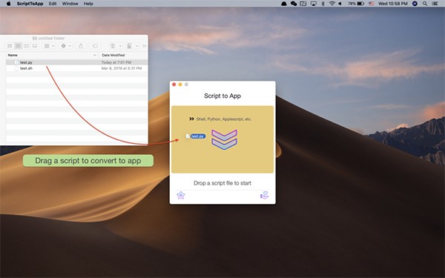Open the Window menu
The height and width of the screenshot is (278, 445).
click(70, 4)
